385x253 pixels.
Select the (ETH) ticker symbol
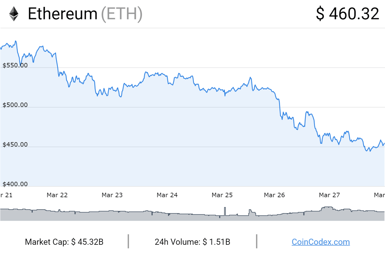122,14
